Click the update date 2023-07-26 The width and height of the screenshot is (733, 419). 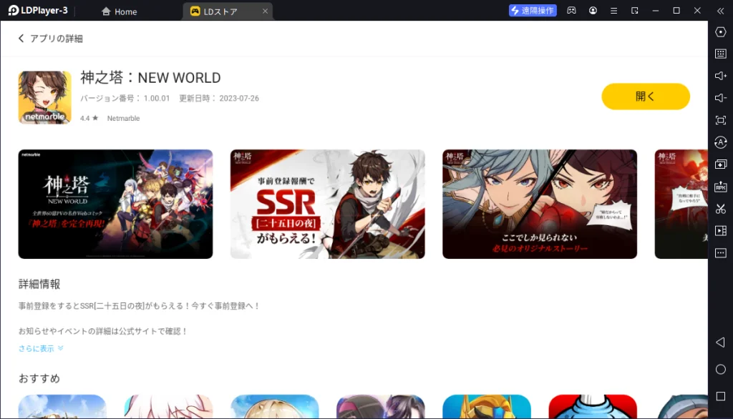click(239, 98)
